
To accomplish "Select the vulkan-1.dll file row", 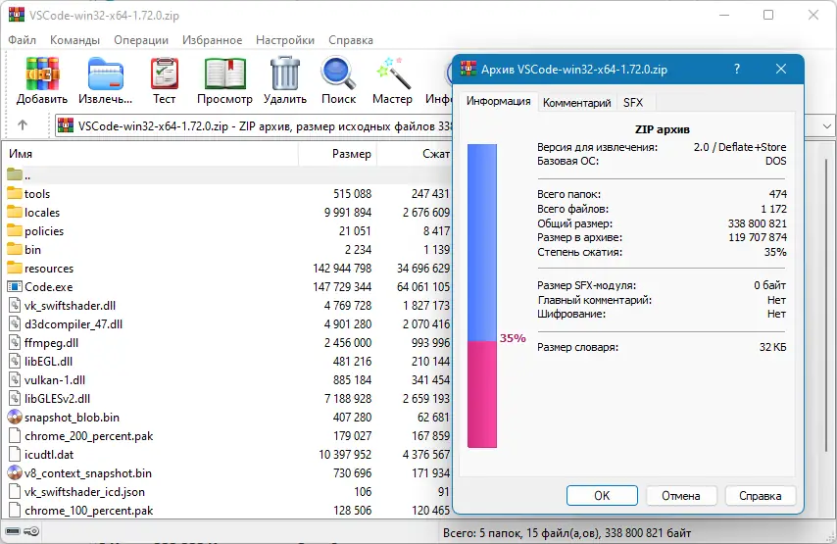I will (228, 380).
